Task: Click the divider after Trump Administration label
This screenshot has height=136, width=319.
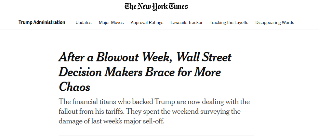Action: click(70, 22)
